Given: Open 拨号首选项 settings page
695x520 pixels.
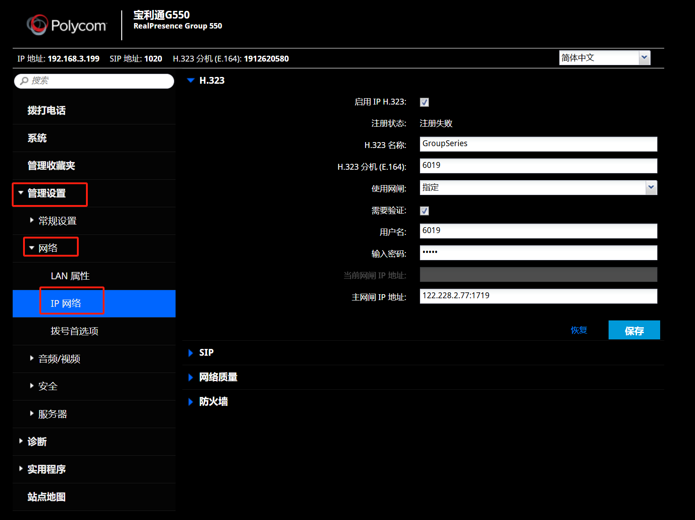Looking at the screenshot, I should (x=75, y=331).
